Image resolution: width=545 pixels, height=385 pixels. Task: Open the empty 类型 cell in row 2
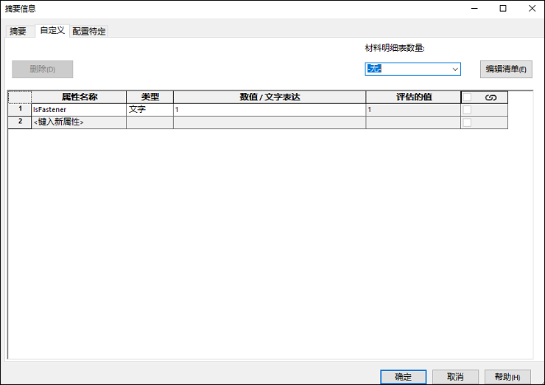[x=150, y=122]
